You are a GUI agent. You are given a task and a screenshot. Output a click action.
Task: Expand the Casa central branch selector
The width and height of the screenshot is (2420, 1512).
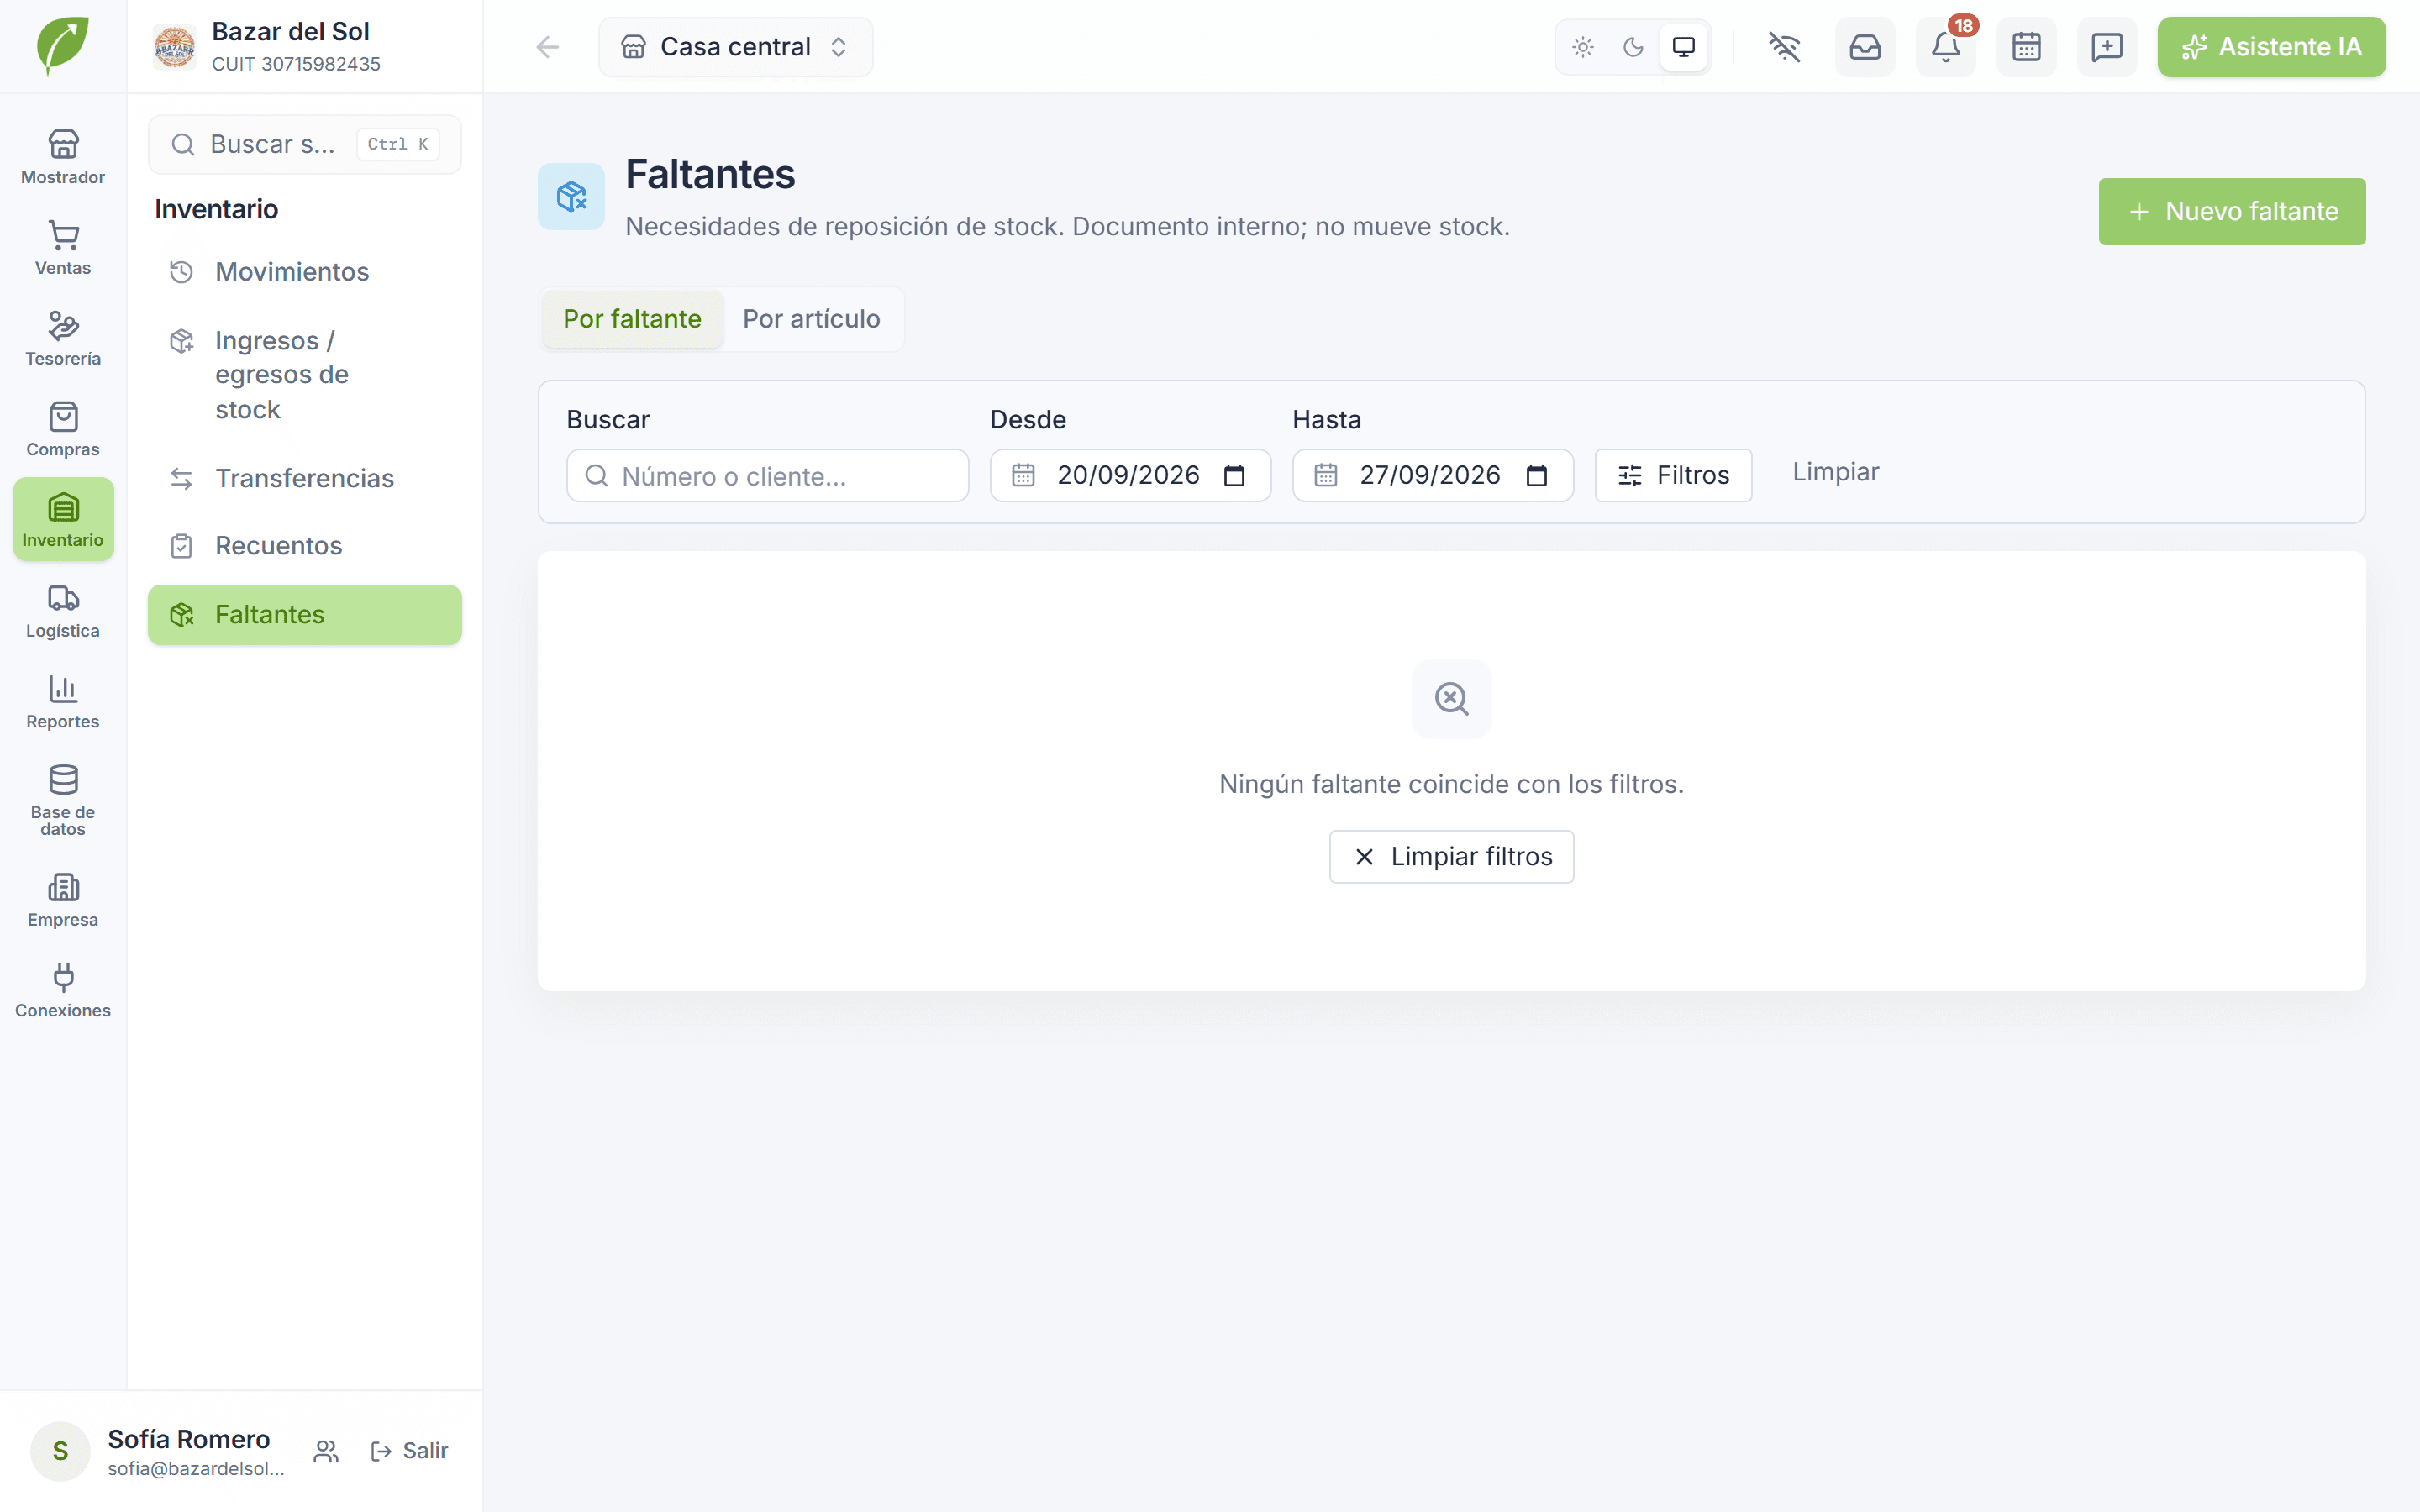pyautogui.click(x=736, y=47)
